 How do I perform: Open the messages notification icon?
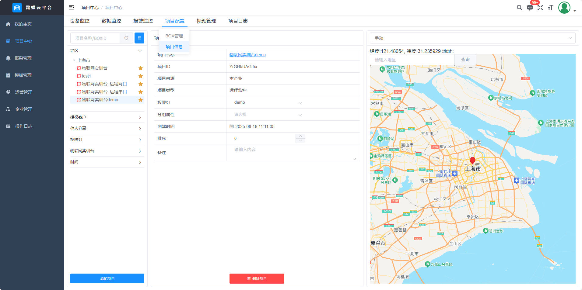tap(530, 8)
